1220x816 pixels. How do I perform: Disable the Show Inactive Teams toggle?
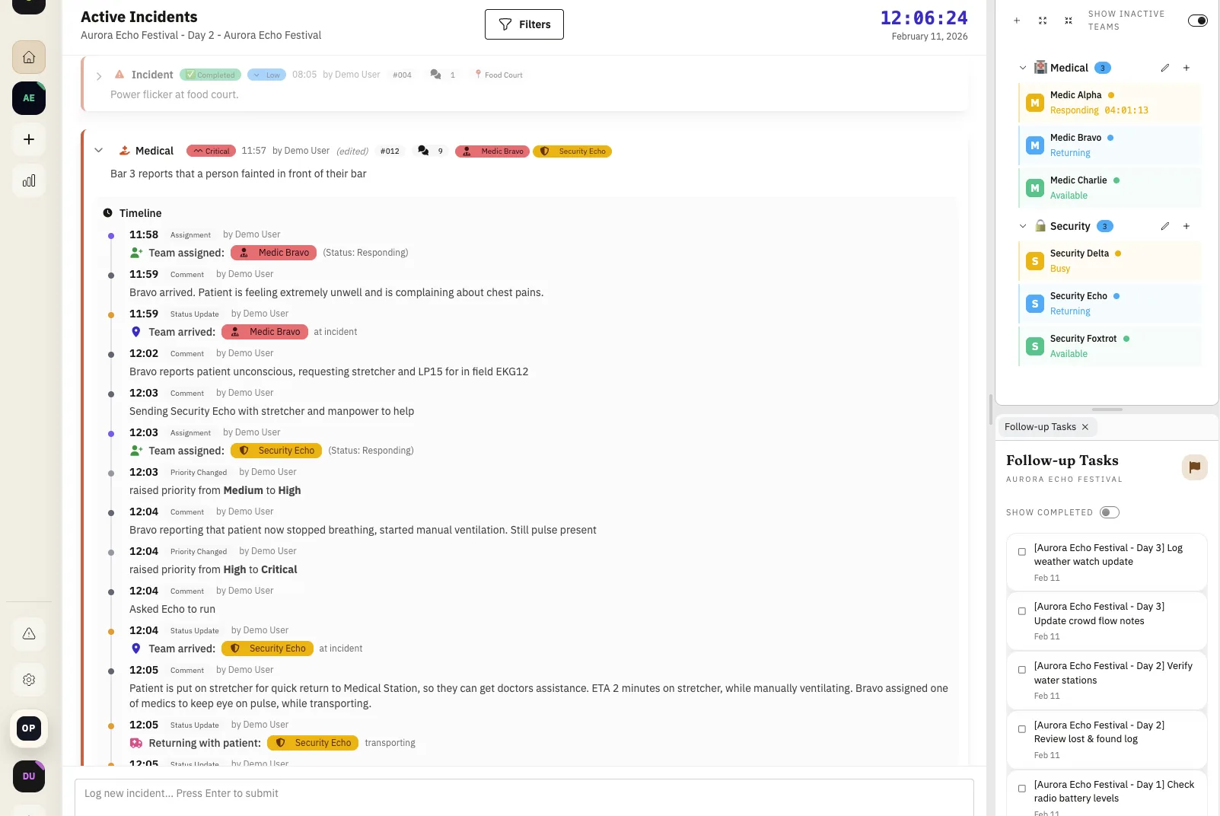pyautogui.click(x=1198, y=21)
